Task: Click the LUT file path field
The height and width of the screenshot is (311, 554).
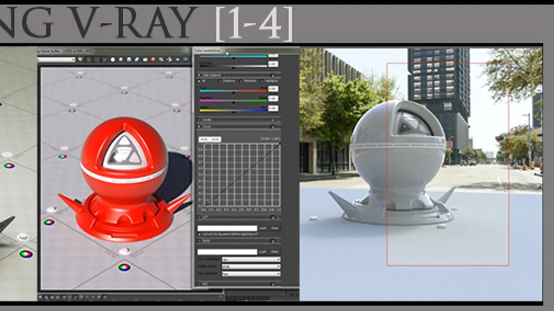Action: (227, 228)
